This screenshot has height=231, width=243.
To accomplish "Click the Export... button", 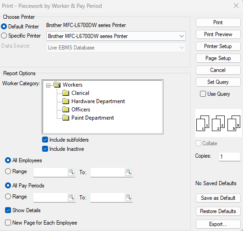I will tap(218, 224).
